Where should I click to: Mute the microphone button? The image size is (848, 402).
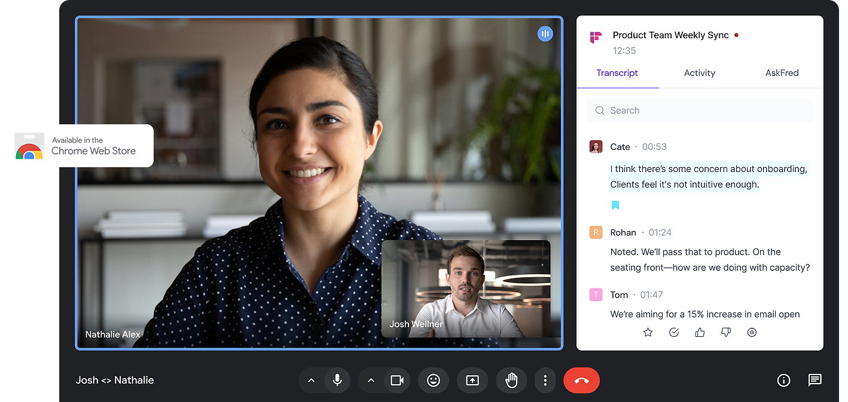(x=337, y=380)
